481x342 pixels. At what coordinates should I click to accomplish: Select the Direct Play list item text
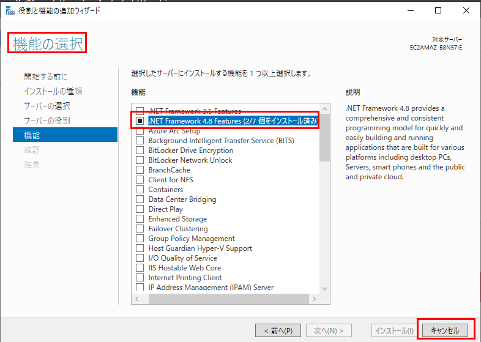coord(165,209)
